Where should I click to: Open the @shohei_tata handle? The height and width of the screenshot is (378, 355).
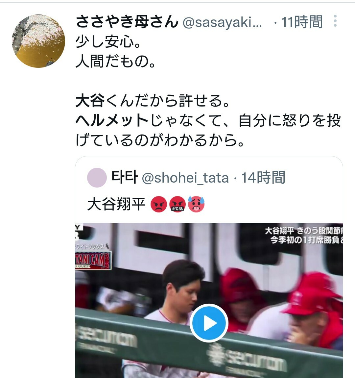pyautogui.click(x=185, y=178)
